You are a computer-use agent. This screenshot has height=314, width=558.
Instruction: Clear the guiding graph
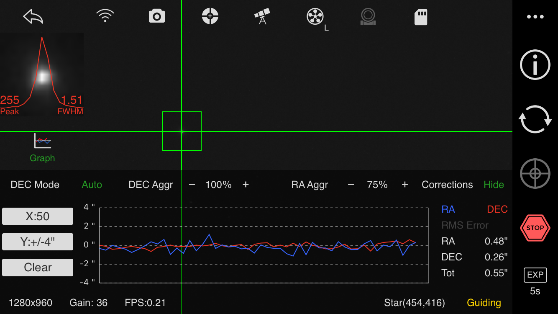tap(38, 268)
